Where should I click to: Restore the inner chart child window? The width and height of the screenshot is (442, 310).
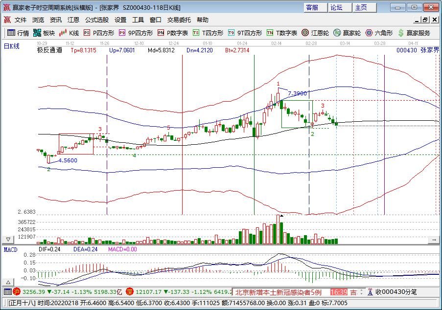pyautogui.click(x=425, y=20)
